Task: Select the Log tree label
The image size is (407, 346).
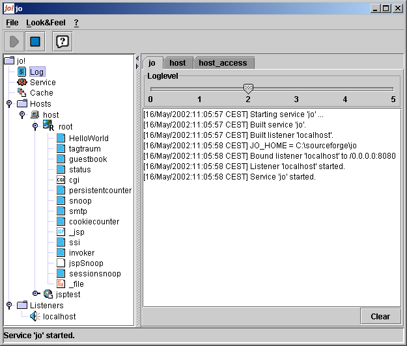Action: click(37, 72)
